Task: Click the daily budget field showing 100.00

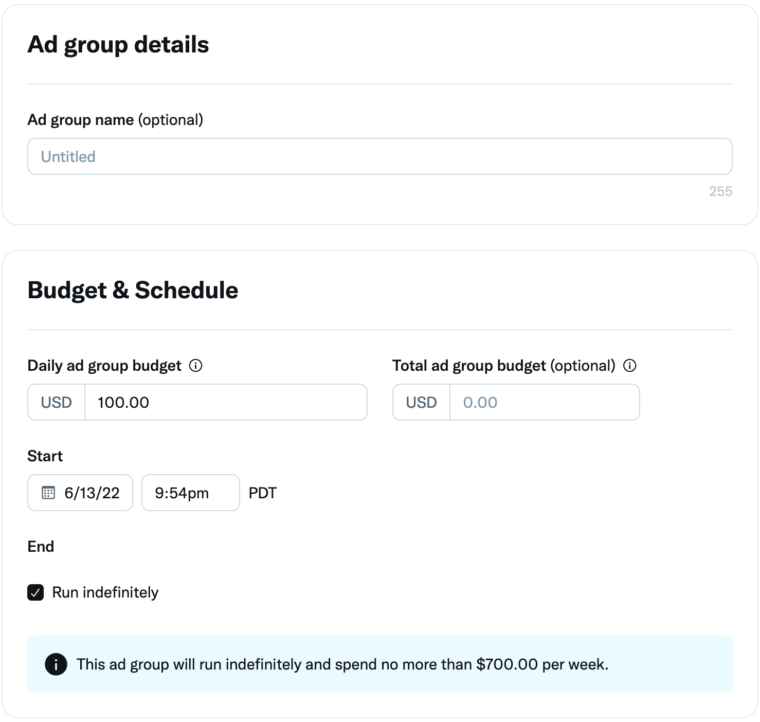Action: (x=225, y=402)
